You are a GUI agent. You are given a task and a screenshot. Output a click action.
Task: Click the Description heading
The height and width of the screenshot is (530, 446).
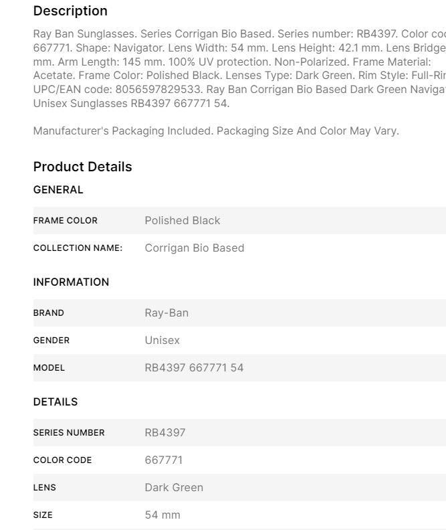[x=70, y=11]
